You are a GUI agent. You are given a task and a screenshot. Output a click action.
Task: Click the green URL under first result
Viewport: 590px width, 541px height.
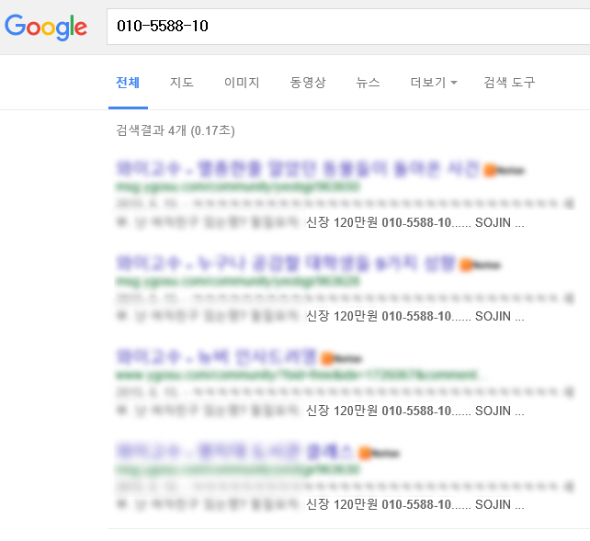238,186
